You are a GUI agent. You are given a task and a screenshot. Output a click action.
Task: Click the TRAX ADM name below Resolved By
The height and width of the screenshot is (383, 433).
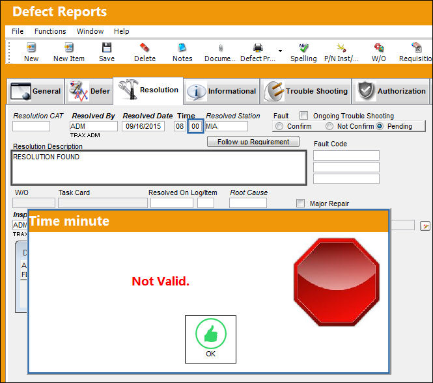(85, 135)
